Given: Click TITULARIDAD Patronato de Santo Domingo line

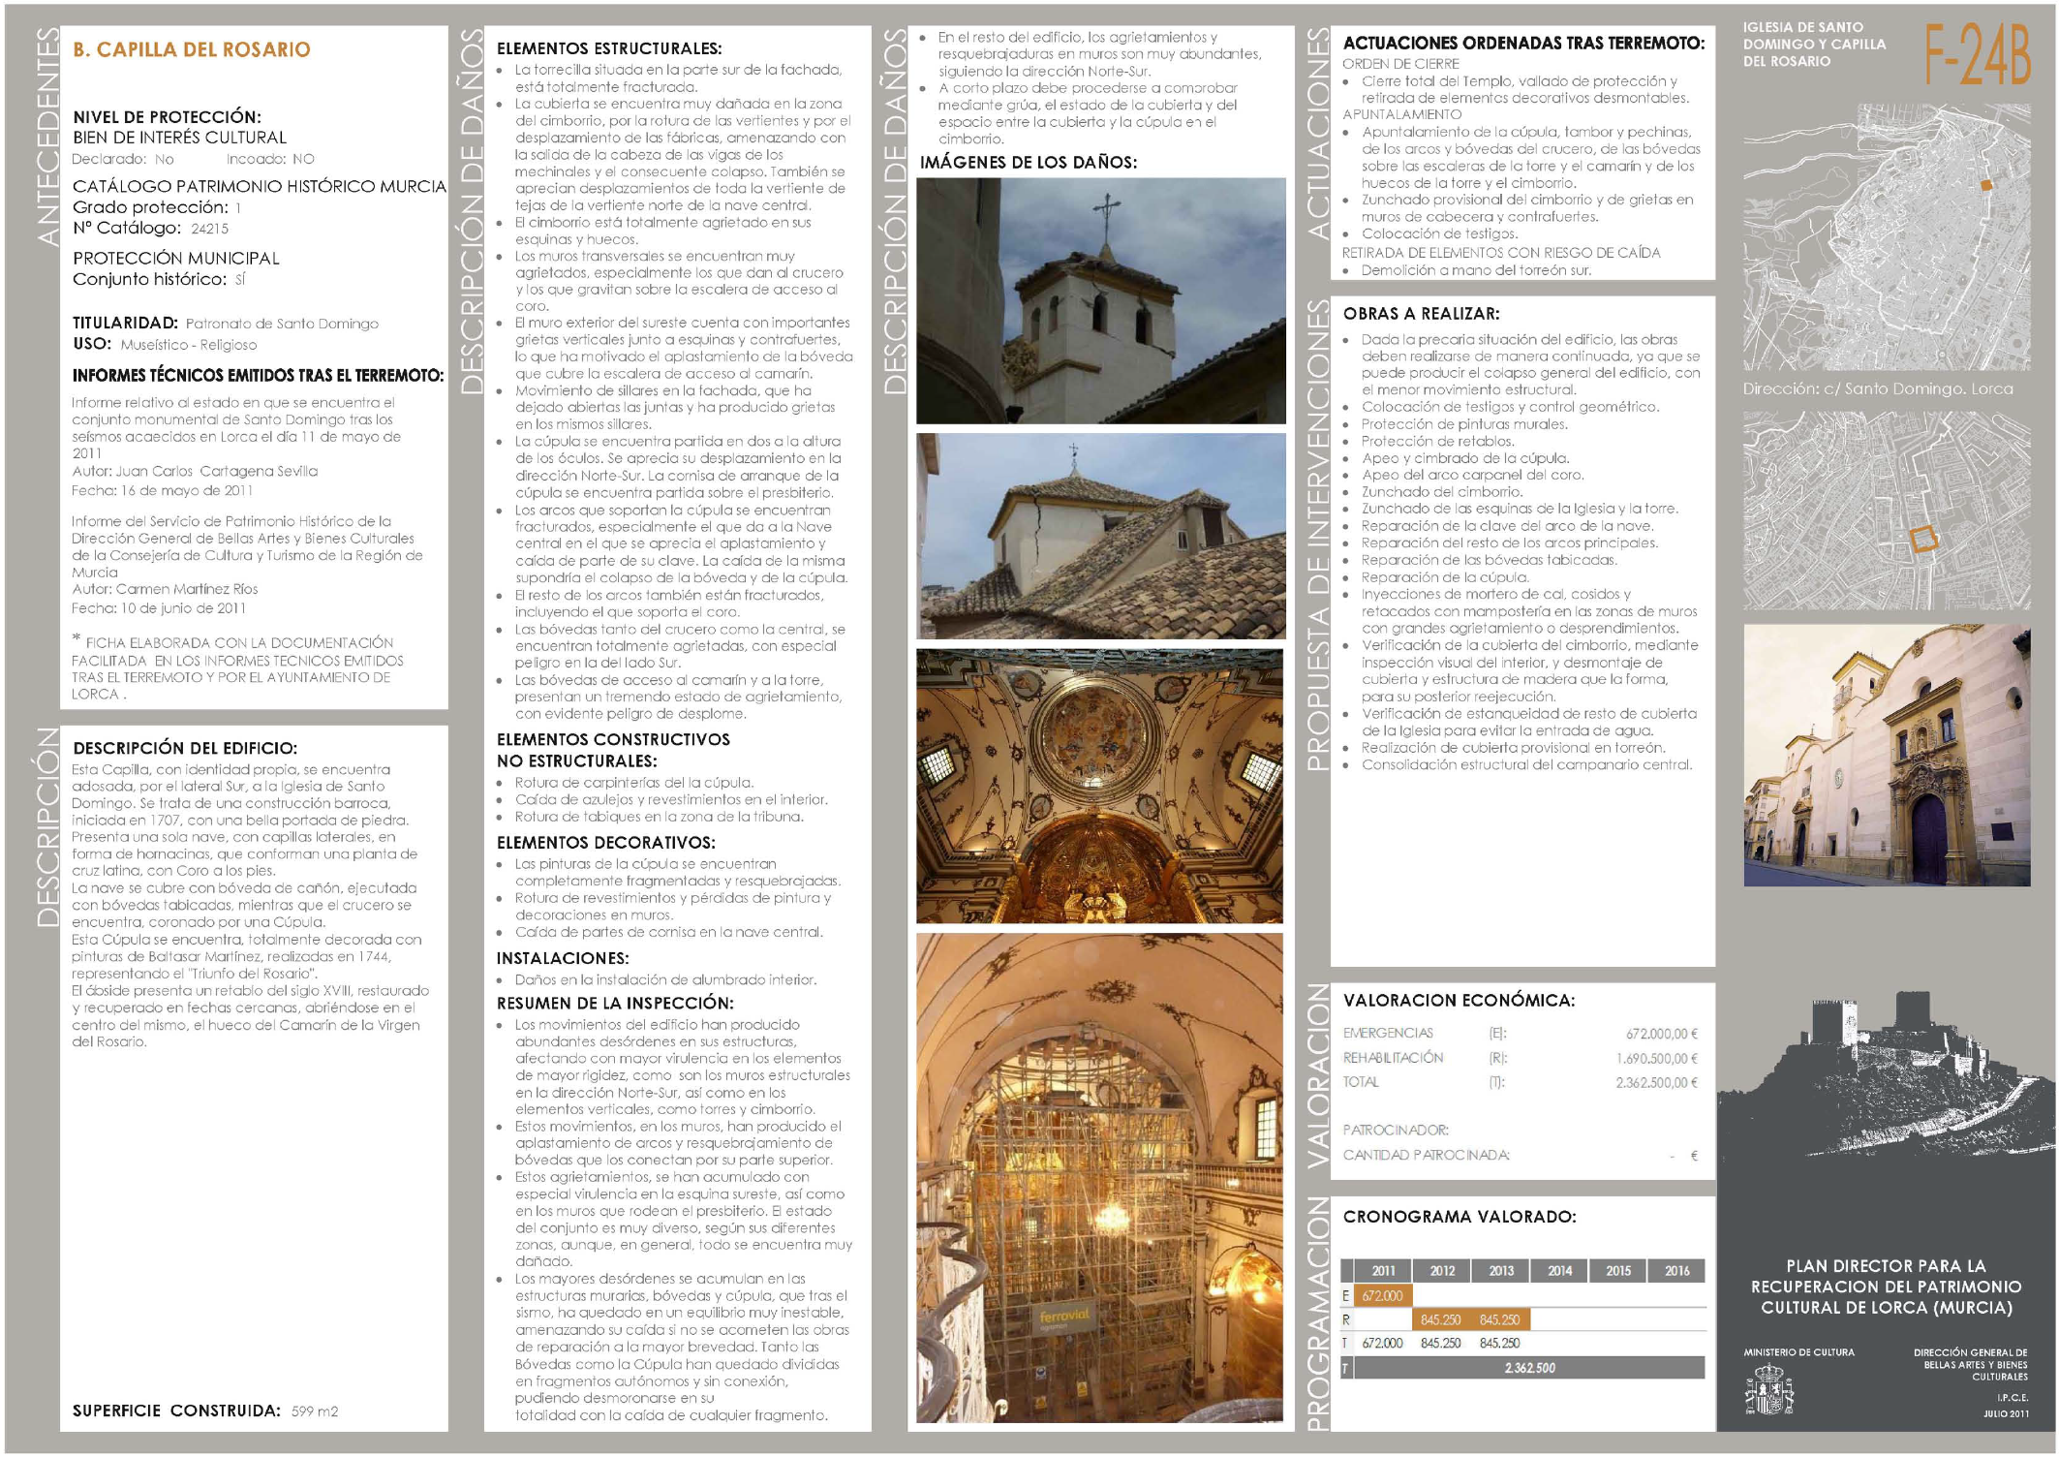Looking at the screenshot, I should click(x=226, y=324).
